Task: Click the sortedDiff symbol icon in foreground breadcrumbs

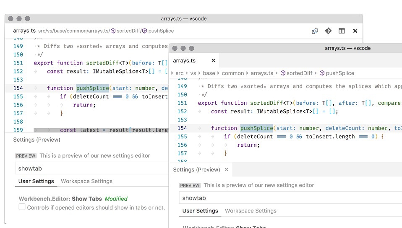Action: point(283,73)
